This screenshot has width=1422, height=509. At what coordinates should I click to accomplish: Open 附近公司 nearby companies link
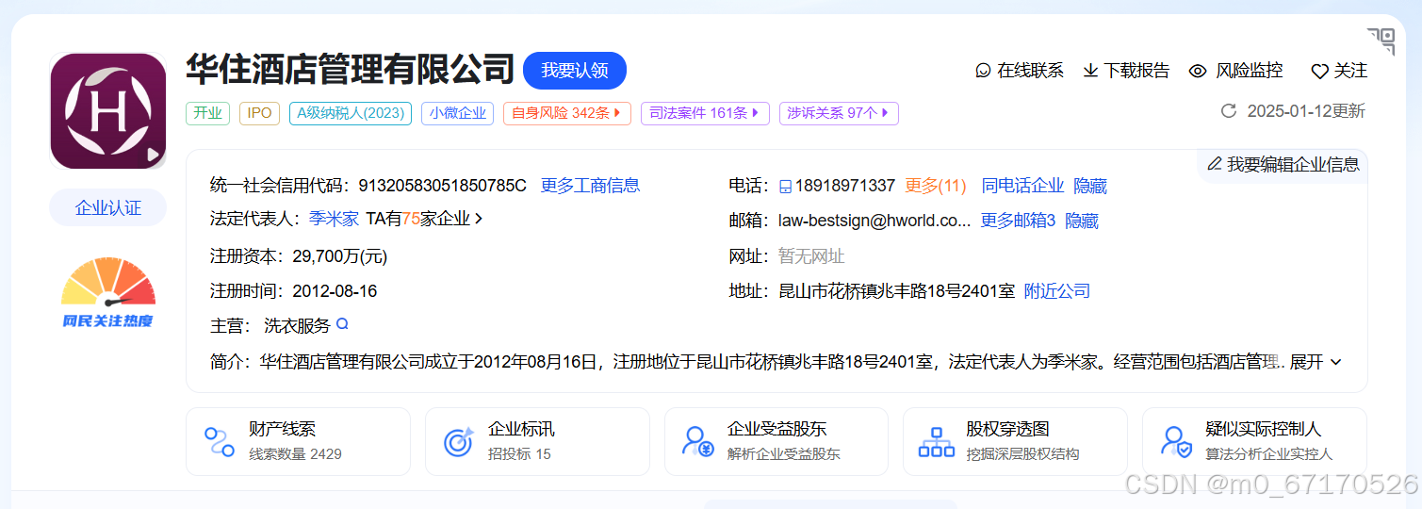point(1057,291)
